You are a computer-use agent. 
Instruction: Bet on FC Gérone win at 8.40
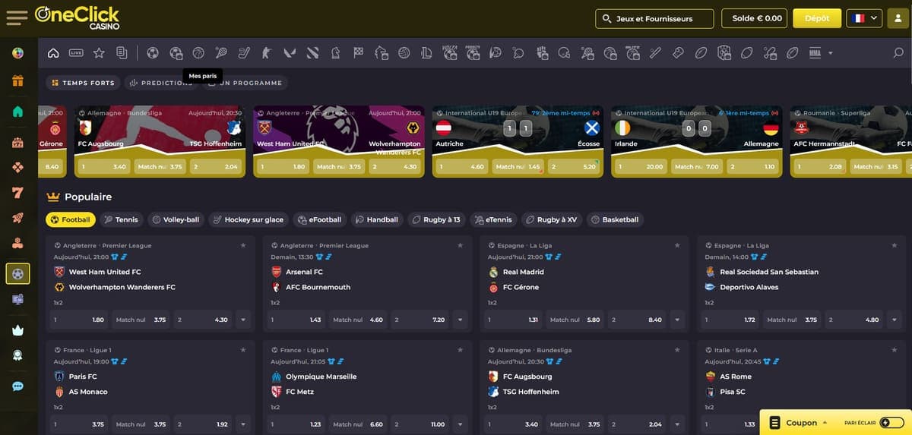click(636, 320)
